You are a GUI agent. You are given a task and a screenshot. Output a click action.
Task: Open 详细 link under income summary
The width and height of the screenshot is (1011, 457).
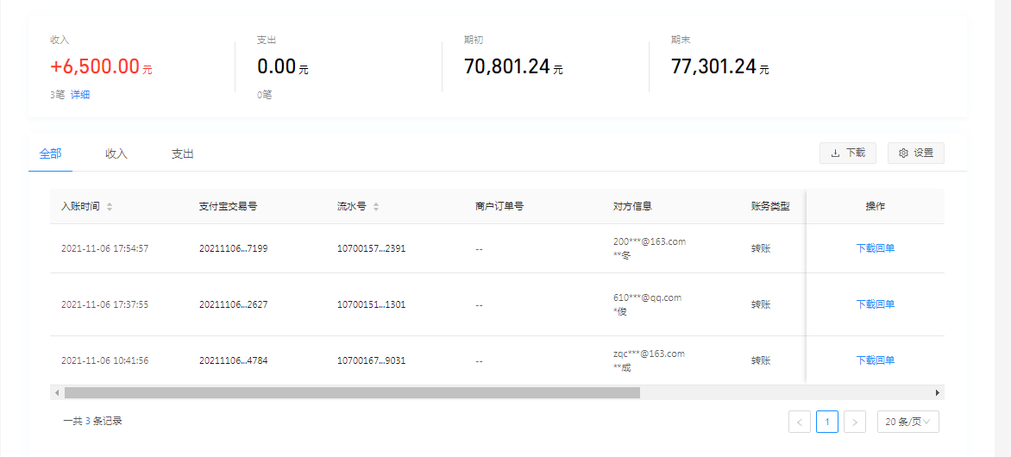point(80,95)
